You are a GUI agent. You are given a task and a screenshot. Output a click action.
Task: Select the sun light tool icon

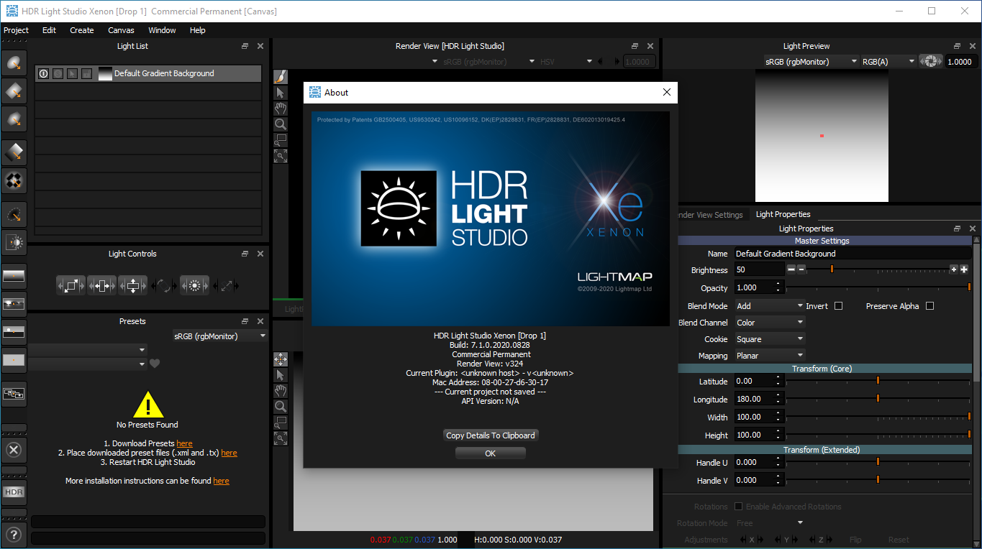tap(14, 243)
